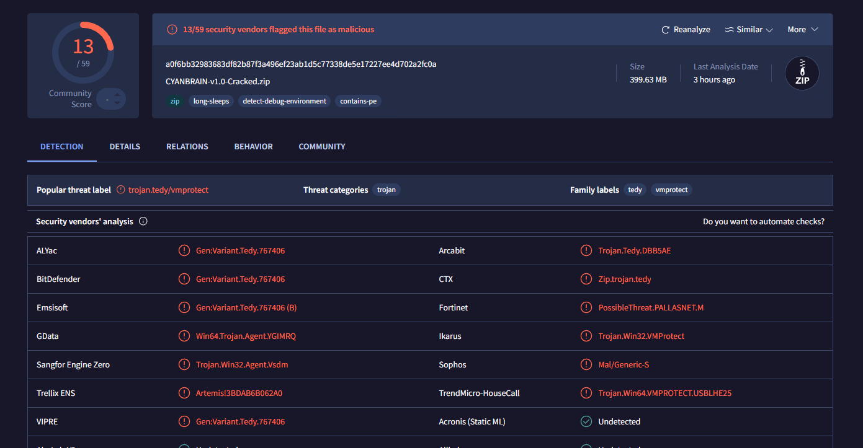Open the Behavior tab
This screenshot has width=863, height=448.
253,147
